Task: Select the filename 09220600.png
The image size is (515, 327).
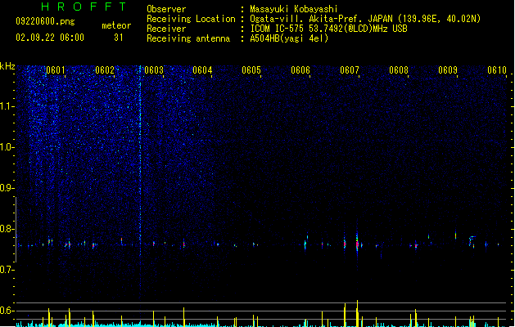Action: (x=45, y=21)
